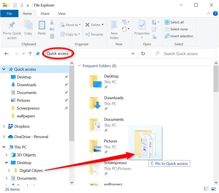Click the History icon in Open group
This screenshot has height=193, width=219.
[x=154, y=37]
